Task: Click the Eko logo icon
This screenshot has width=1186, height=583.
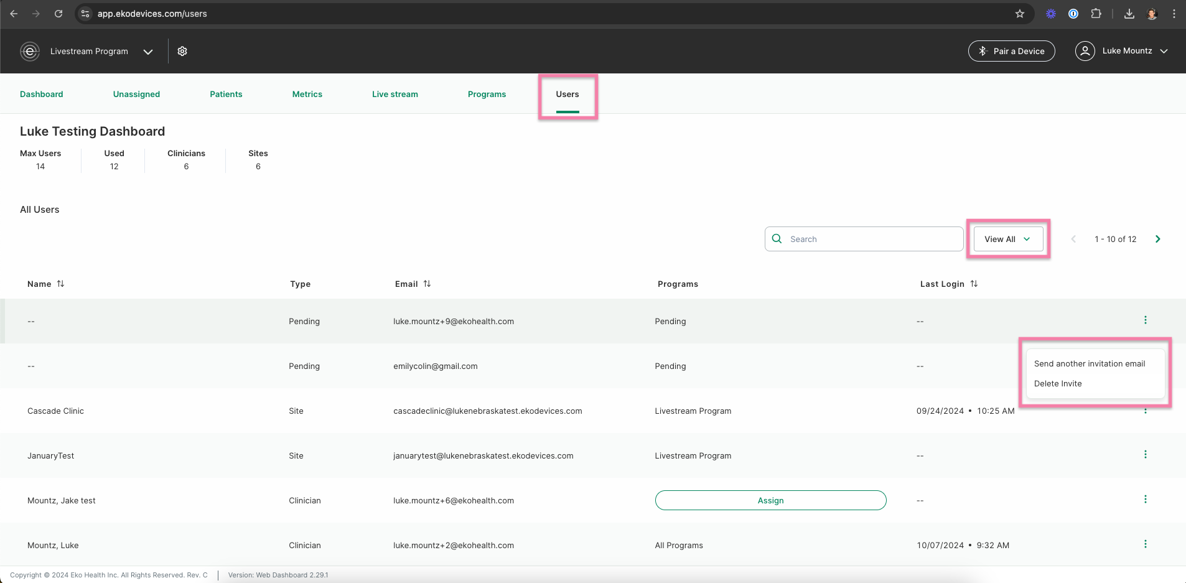Action: [x=30, y=51]
